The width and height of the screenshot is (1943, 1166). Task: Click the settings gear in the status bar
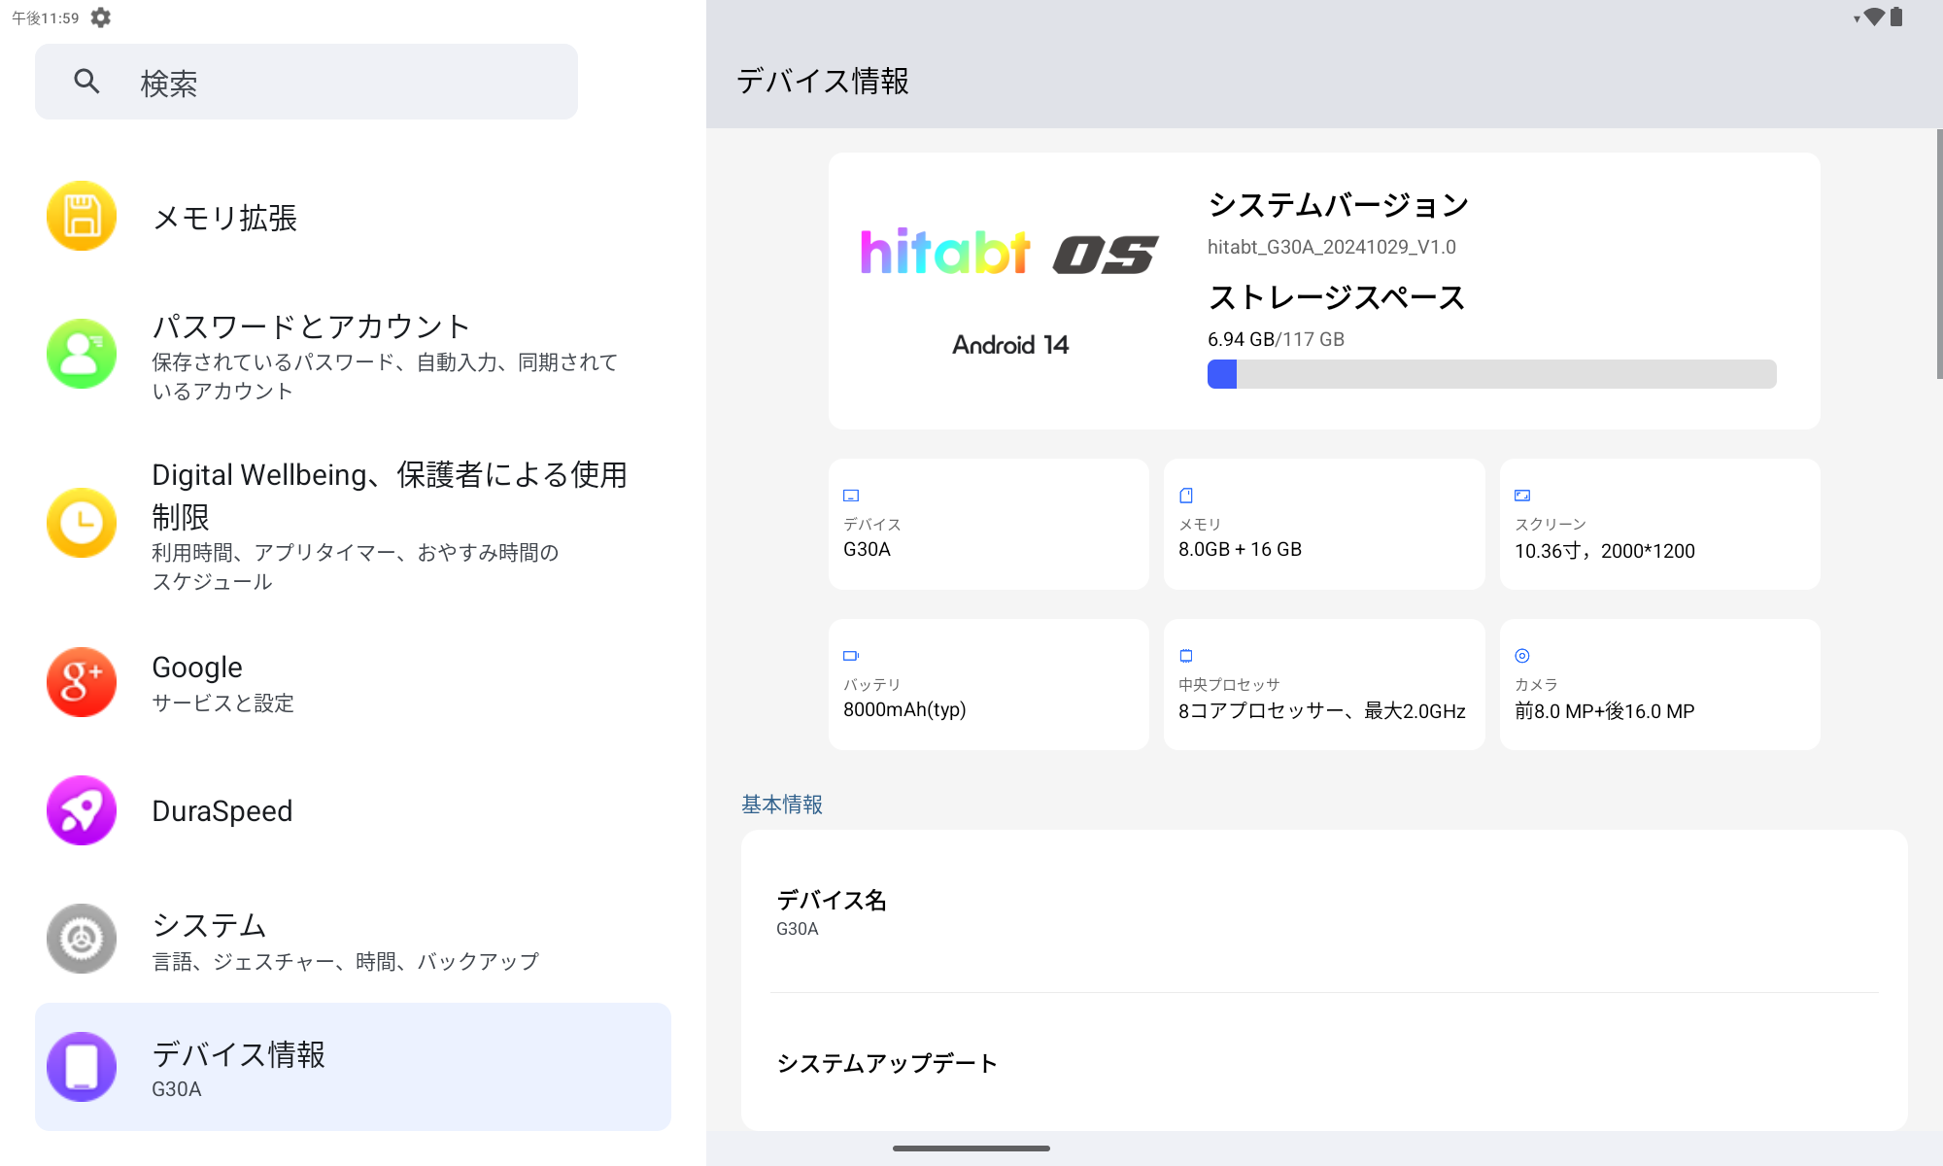pos(101,17)
